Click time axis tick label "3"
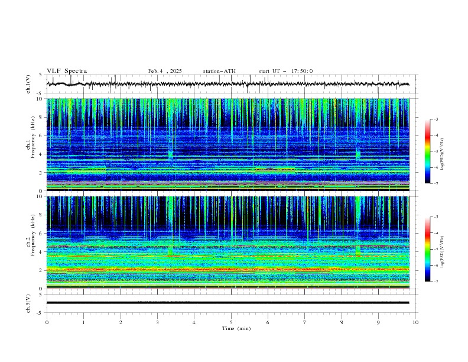The width and height of the screenshot is (468, 362). 157,322
